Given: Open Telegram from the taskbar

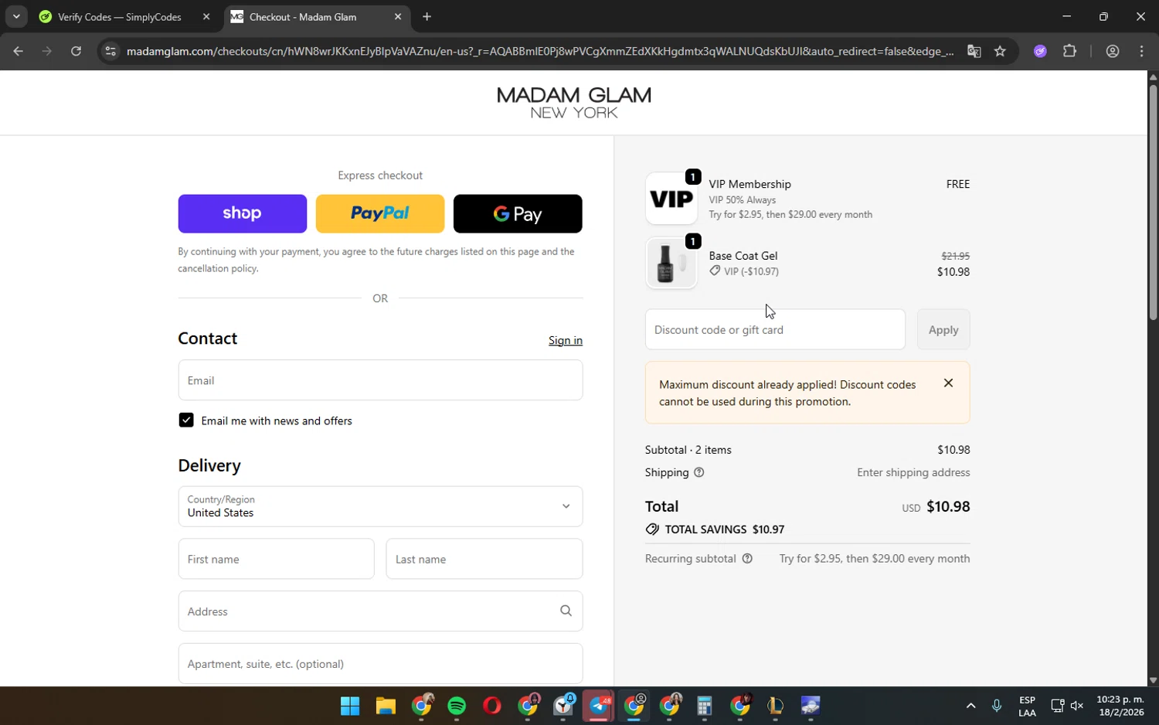Looking at the screenshot, I should tap(599, 706).
